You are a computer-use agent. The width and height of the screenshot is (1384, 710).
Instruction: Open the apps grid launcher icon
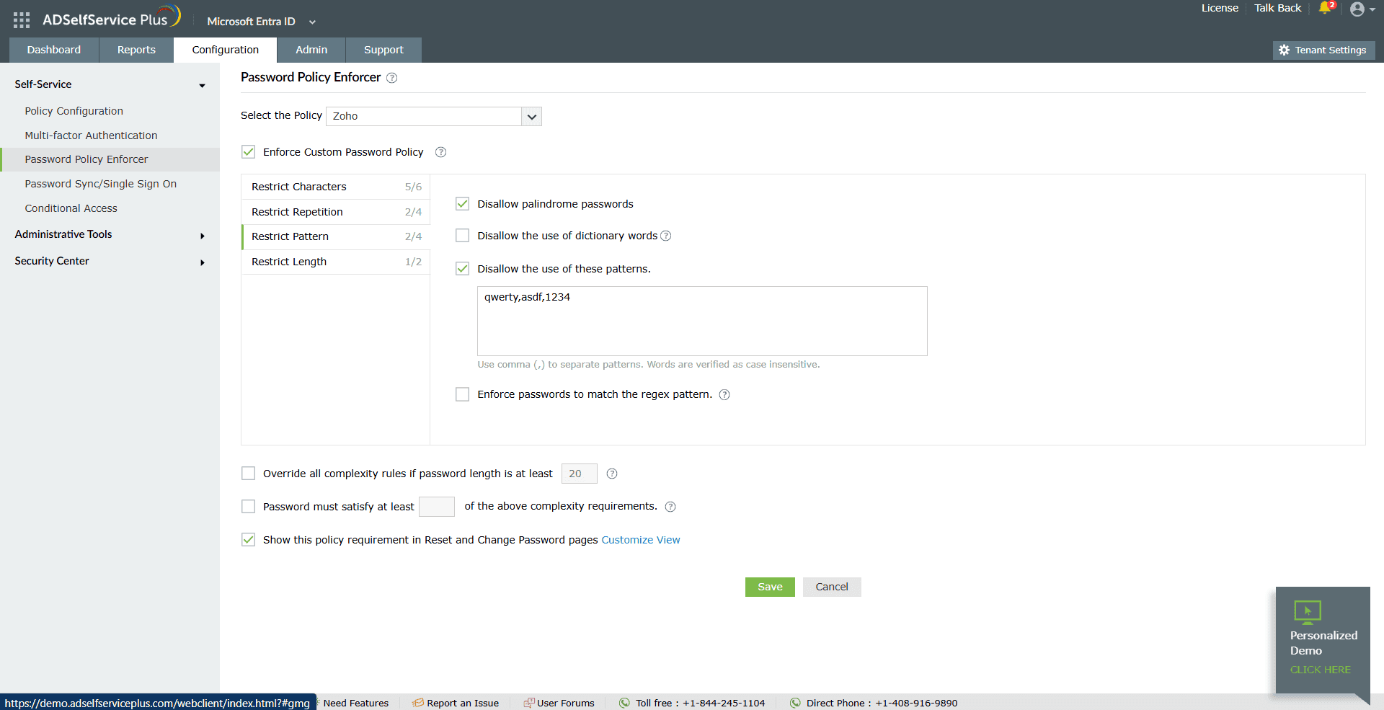(22, 20)
